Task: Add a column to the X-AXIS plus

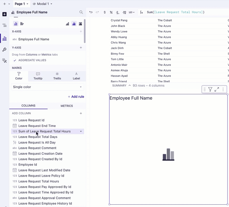Action: pyautogui.click(x=81, y=31)
